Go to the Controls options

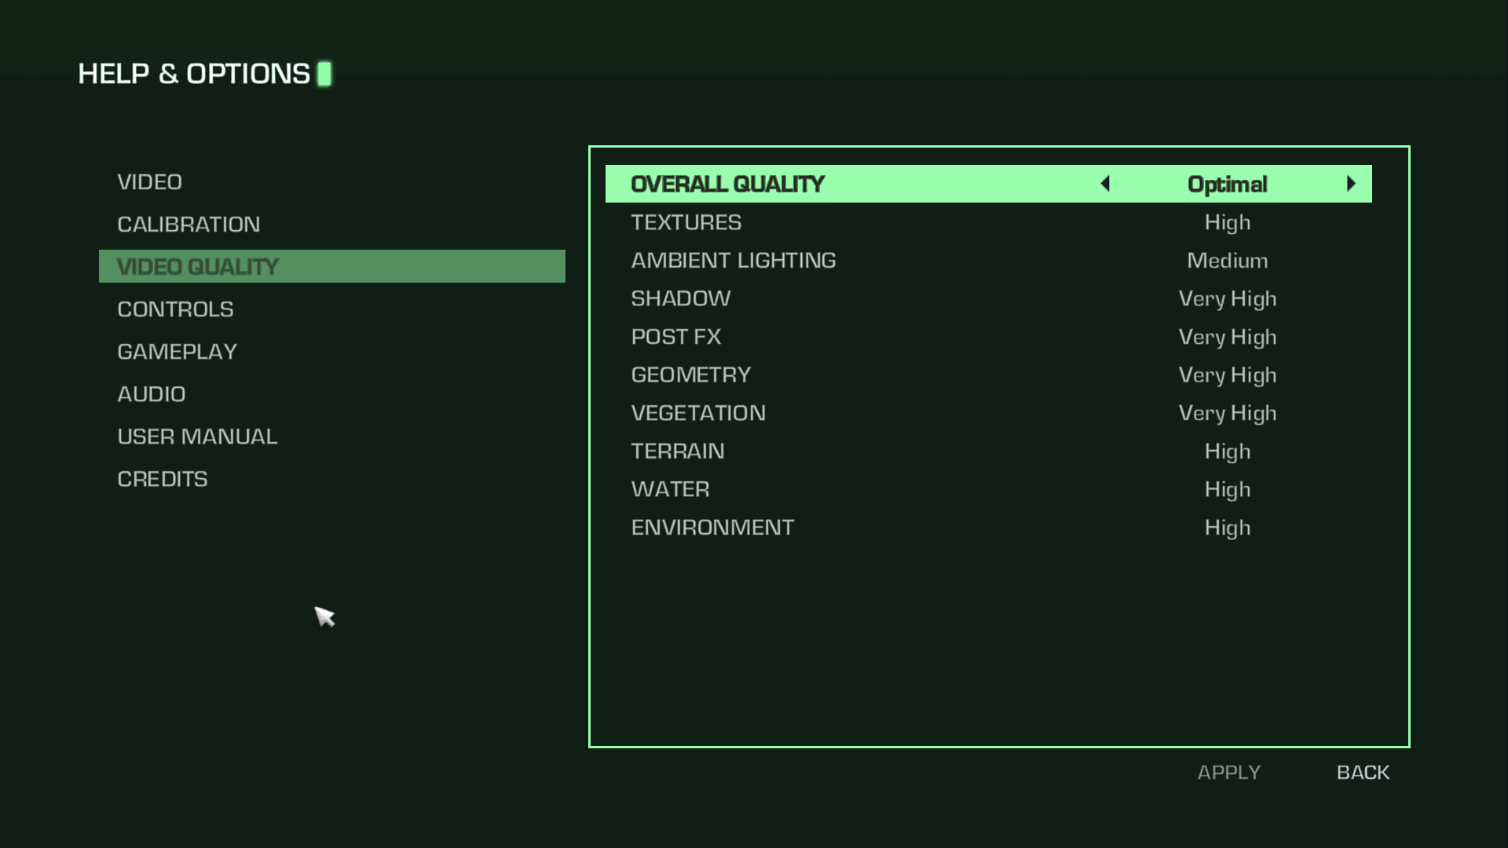(175, 309)
